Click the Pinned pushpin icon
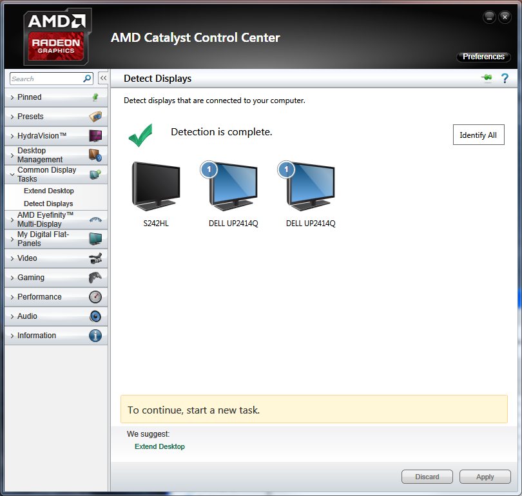The height and width of the screenshot is (496, 522). point(95,97)
